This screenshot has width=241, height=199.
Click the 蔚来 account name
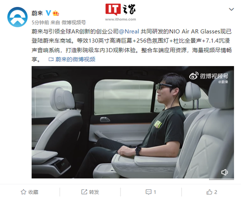37,13
